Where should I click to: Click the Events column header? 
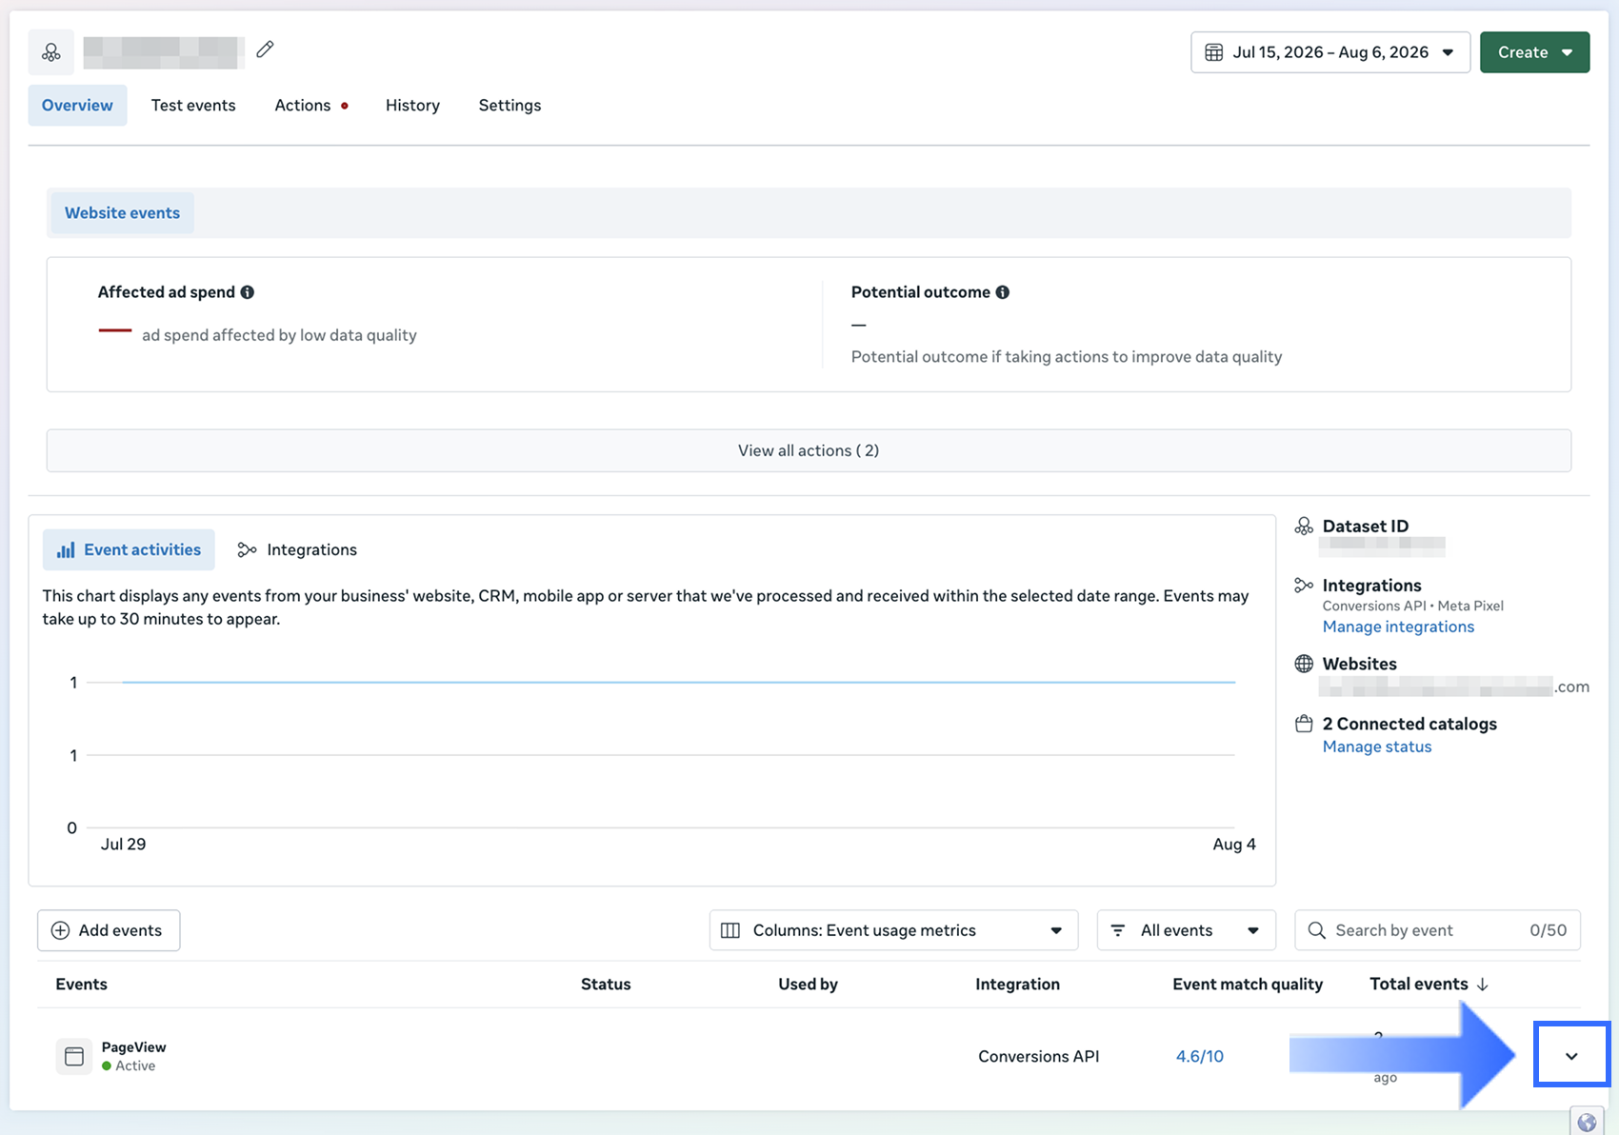pos(81,984)
